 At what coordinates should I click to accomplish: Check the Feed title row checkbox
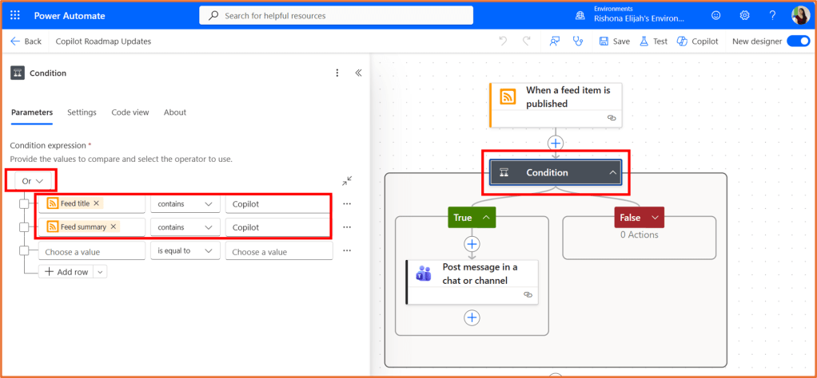click(24, 204)
